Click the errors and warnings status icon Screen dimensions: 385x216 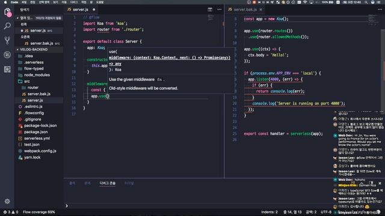tap(11, 212)
